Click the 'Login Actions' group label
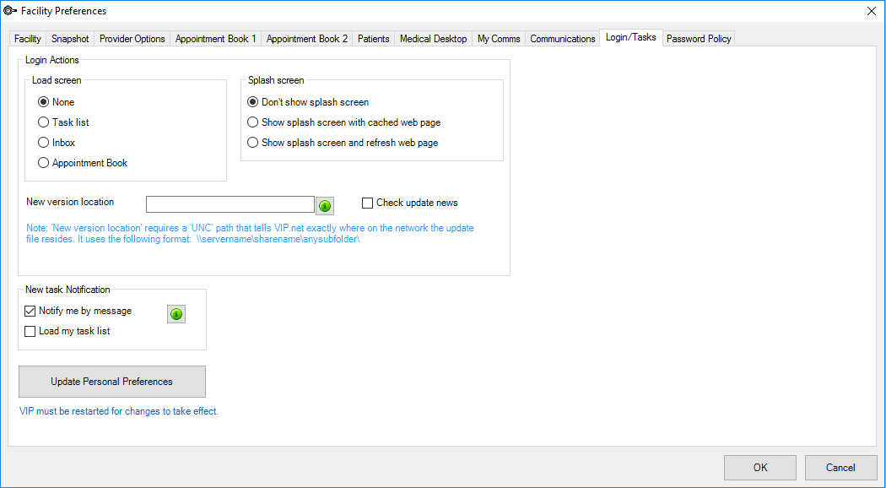Viewport: 886px width, 488px height. [52, 60]
